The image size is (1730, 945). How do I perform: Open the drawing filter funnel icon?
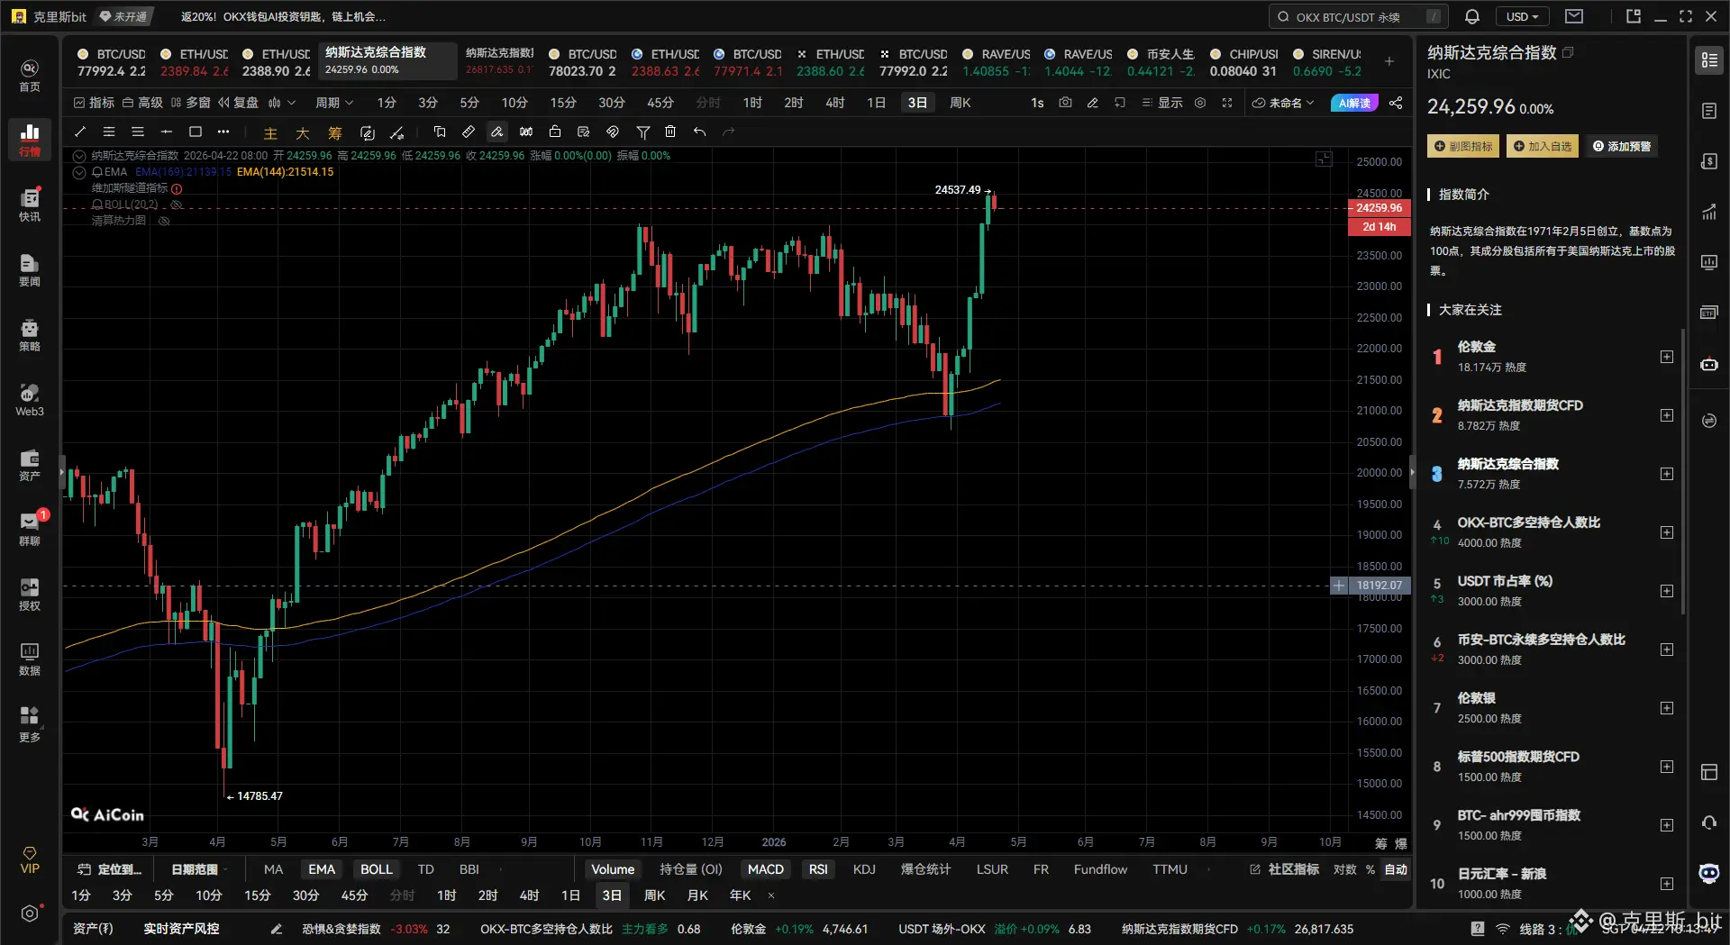click(x=643, y=132)
